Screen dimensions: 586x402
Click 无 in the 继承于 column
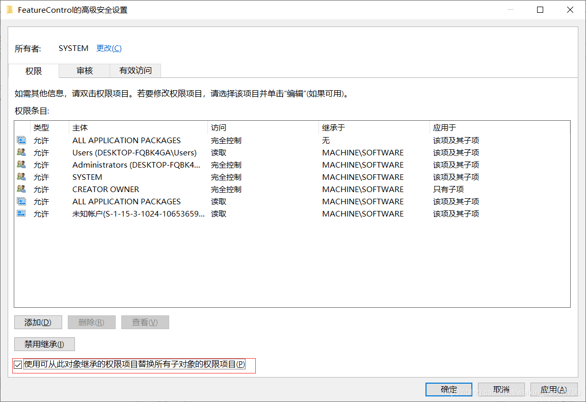pos(326,141)
